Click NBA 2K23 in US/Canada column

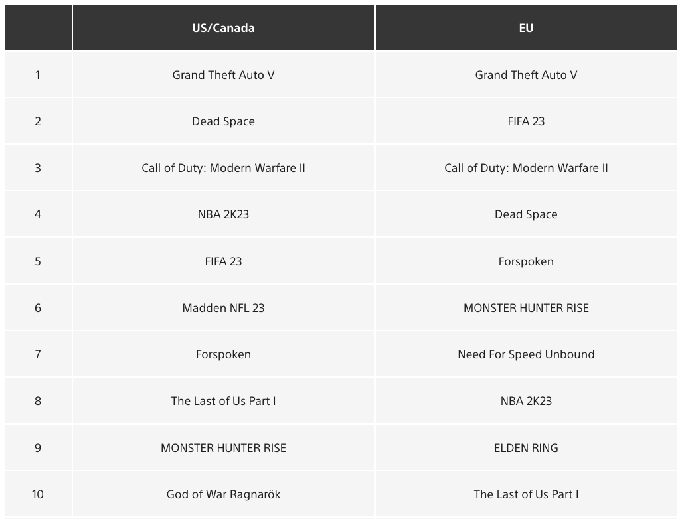[223, 214]
